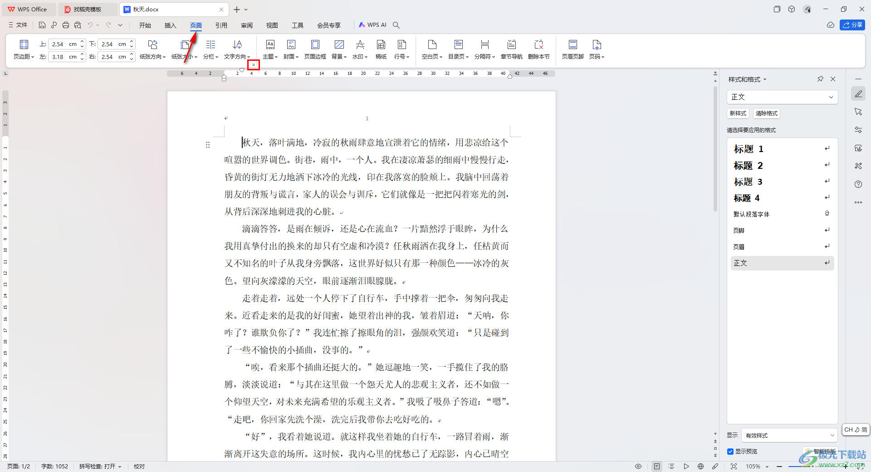
Task: Open the 正文 style selector combo box
Action: coord(782,97)
